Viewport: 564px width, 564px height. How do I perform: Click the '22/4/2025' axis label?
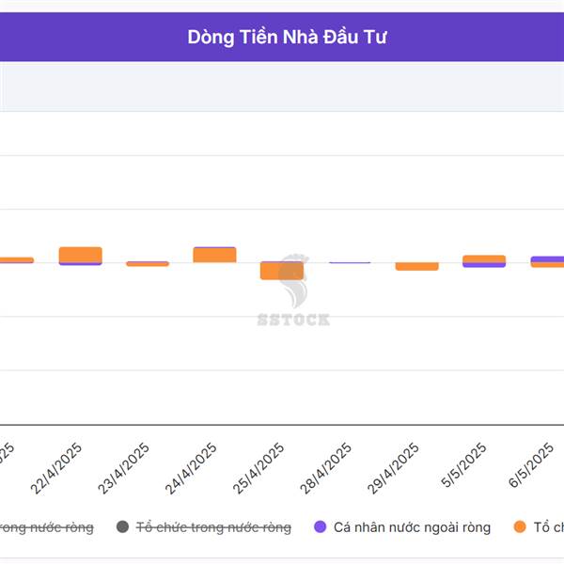56,469
